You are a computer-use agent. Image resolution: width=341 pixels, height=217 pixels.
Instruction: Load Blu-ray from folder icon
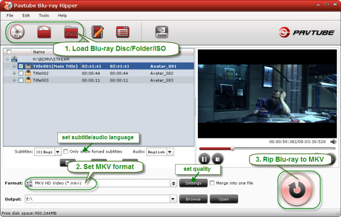click(44, 32)
